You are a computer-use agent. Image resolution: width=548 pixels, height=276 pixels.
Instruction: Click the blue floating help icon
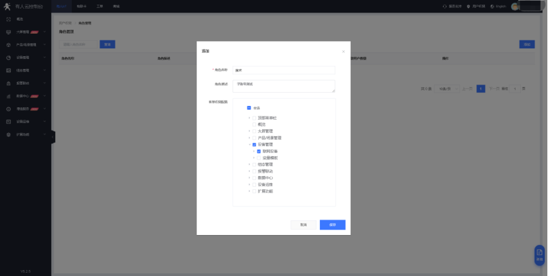coord(539,255)
